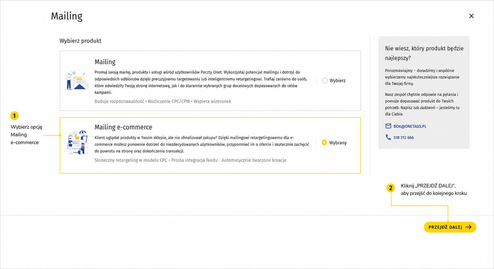
Task: Click the Mailing product illustration
Action: click(77, 80)
